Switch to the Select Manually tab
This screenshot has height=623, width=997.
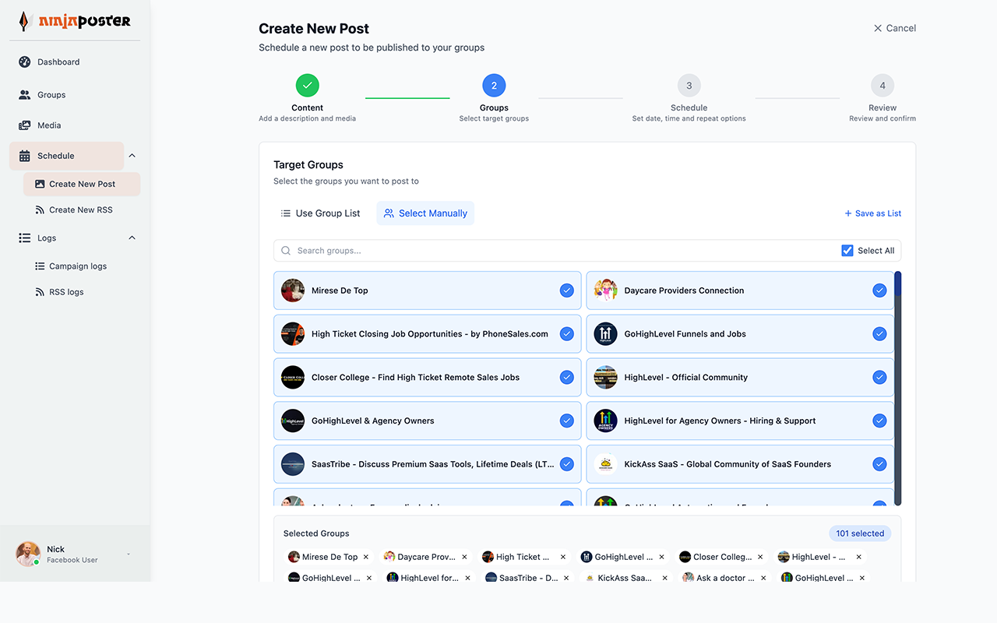425,213
